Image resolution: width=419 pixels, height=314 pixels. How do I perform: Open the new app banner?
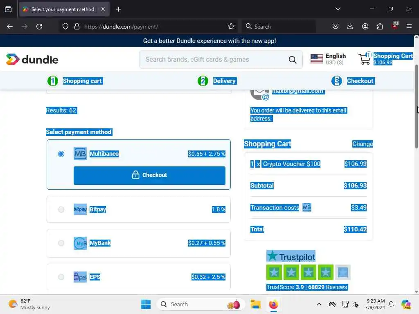209,41
